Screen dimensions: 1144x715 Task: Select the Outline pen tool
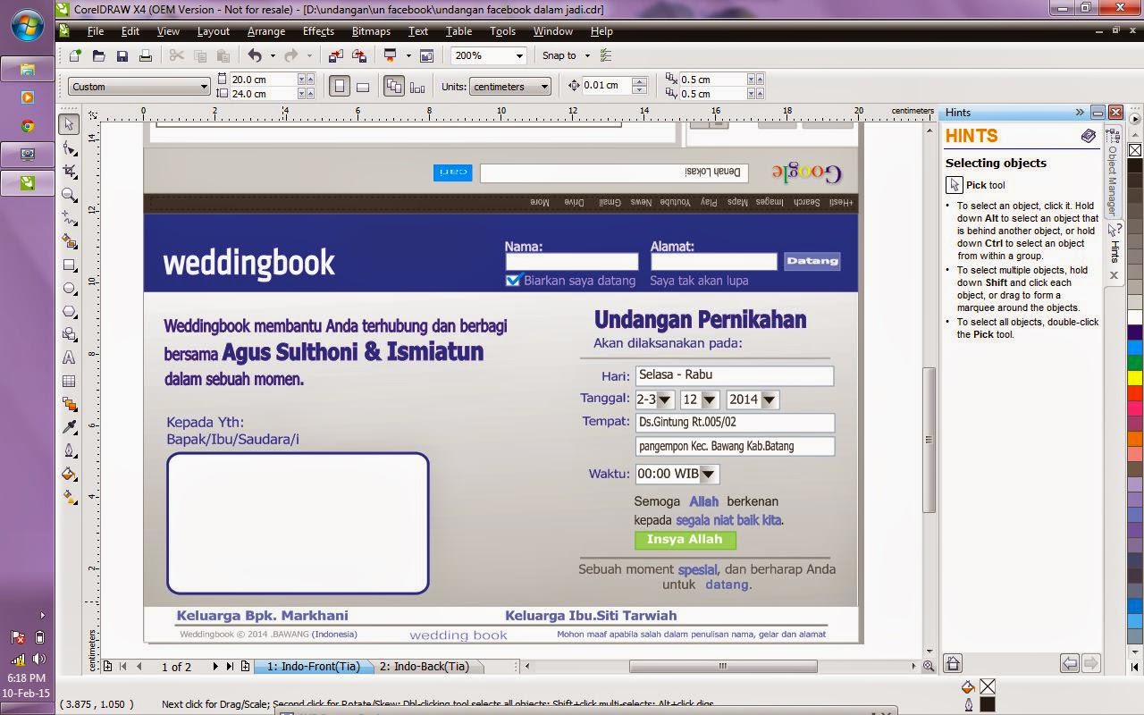[69, 450]
